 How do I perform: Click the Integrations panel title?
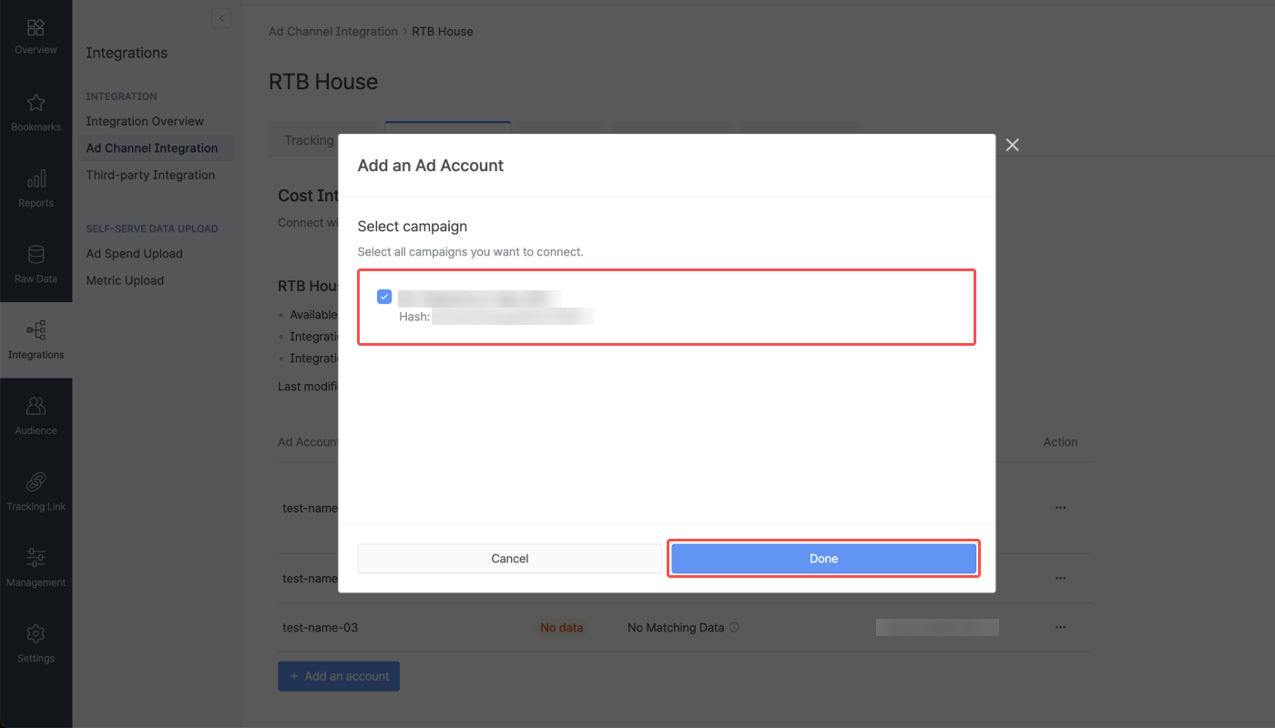tap(127, 53)
